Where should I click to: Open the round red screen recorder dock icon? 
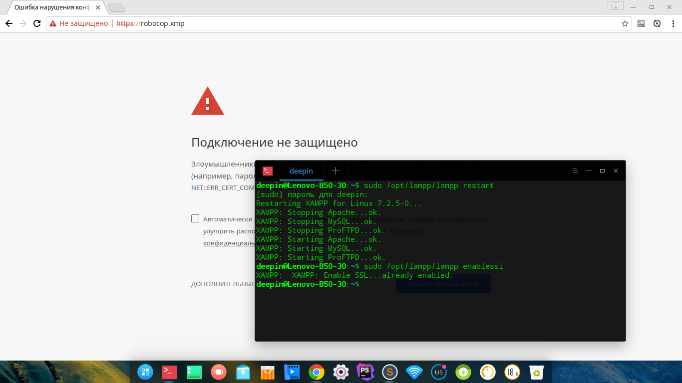tap(219, 372)
